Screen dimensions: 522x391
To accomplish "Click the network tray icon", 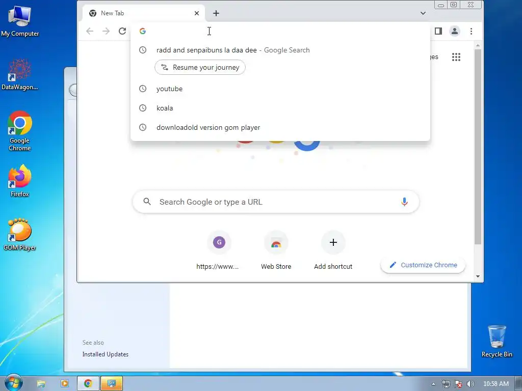I will coord(446,384).
